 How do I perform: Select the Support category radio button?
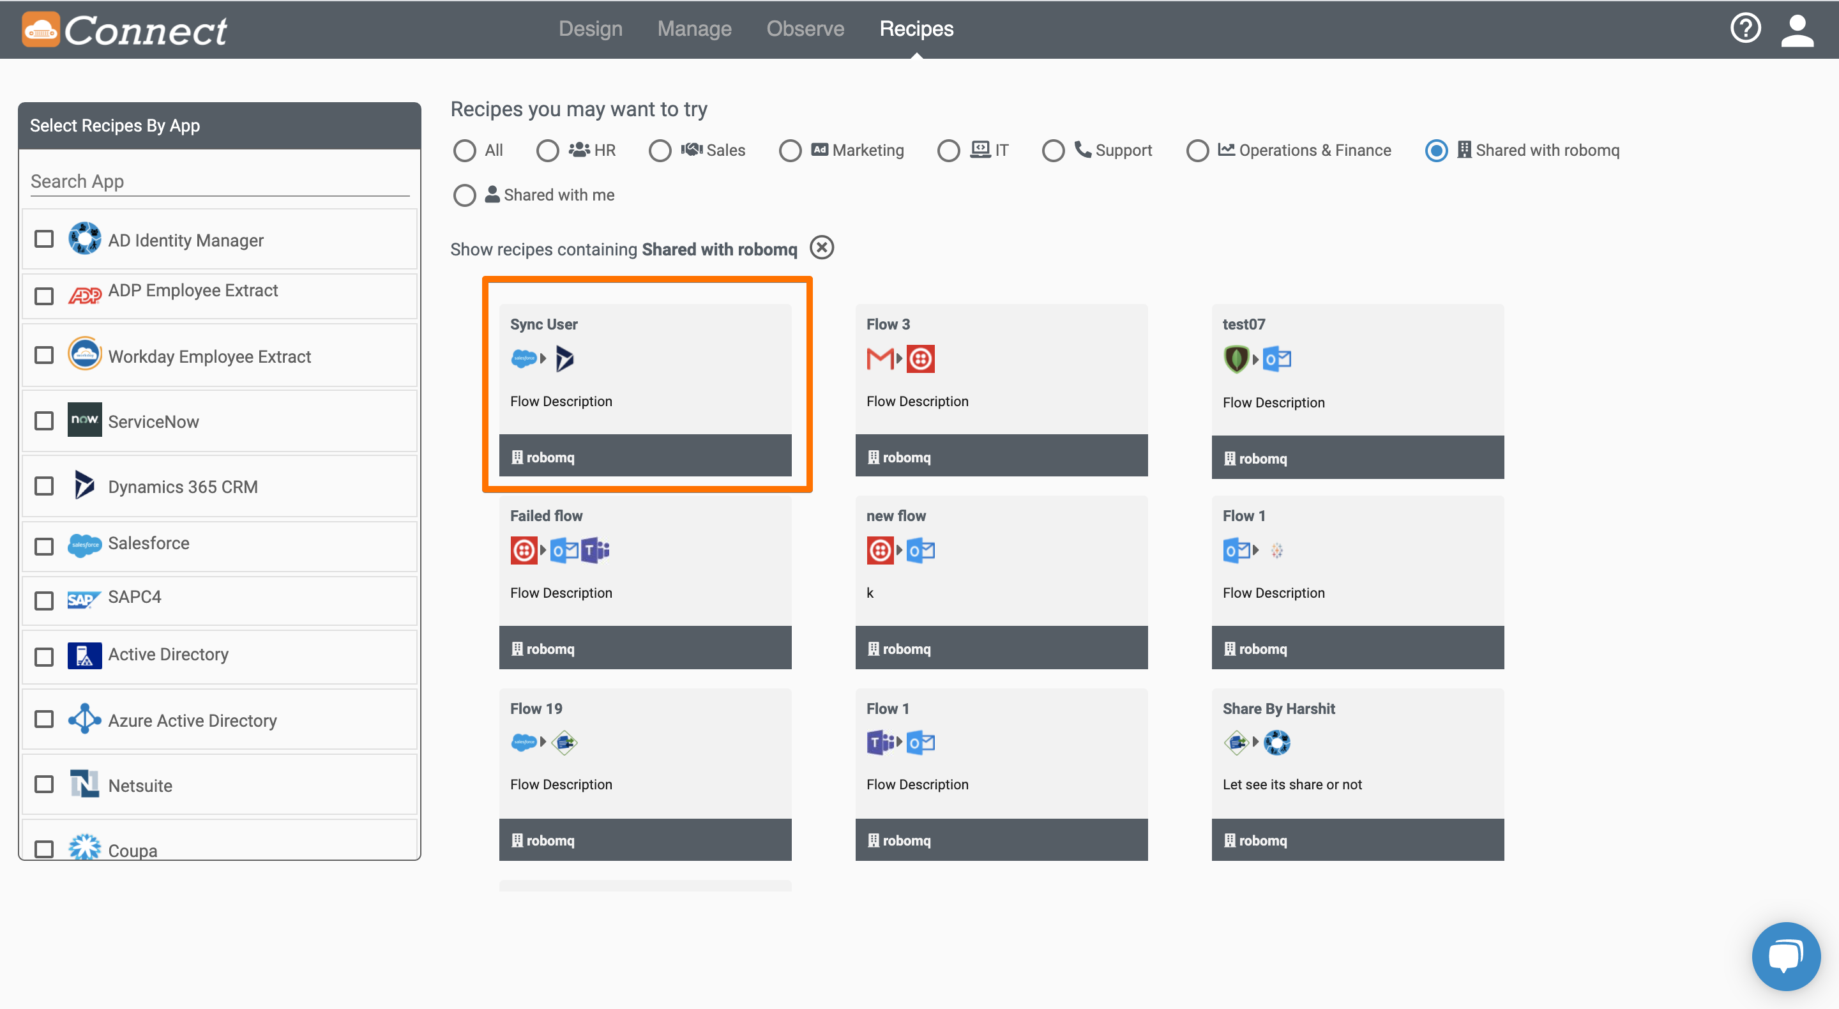[1053, 151]
